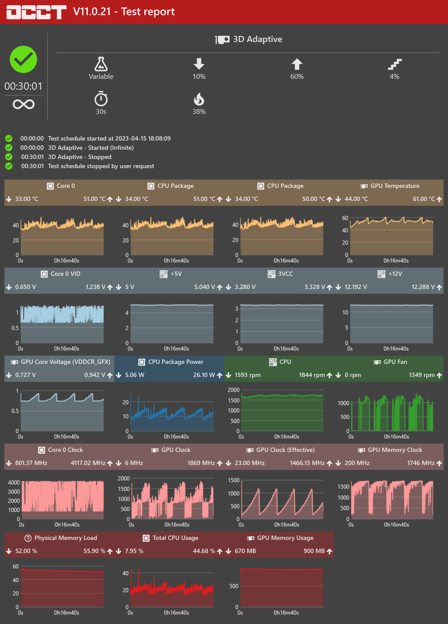Click the 12.288 V maximum value
The width and height of the screenshot is (448, 624).
(x=423, y=287)
